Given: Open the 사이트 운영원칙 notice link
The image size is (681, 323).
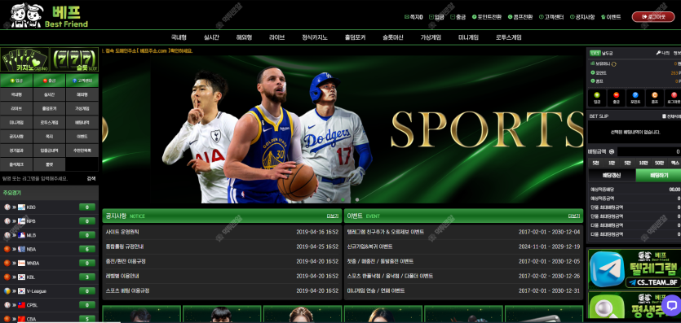Looking at the screenshot, I should [x=122, y=232].
